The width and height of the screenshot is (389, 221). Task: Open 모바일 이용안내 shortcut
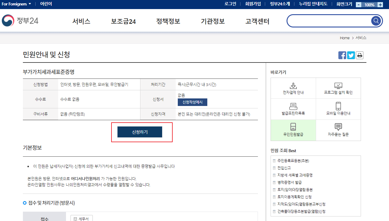(338, 109)
